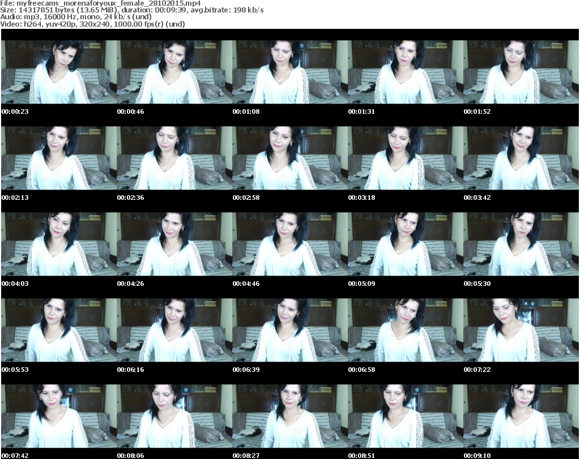This screenshot has width=580, height=459.
Task: Click the timestamp label 00:02:58
Action: click(x=246, y=198)
